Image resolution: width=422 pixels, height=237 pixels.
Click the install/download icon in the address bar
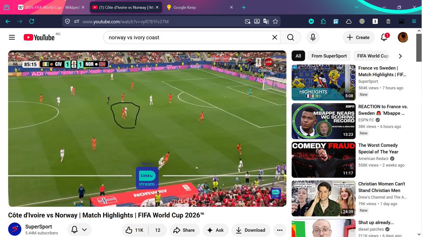(x=257, y=21)
